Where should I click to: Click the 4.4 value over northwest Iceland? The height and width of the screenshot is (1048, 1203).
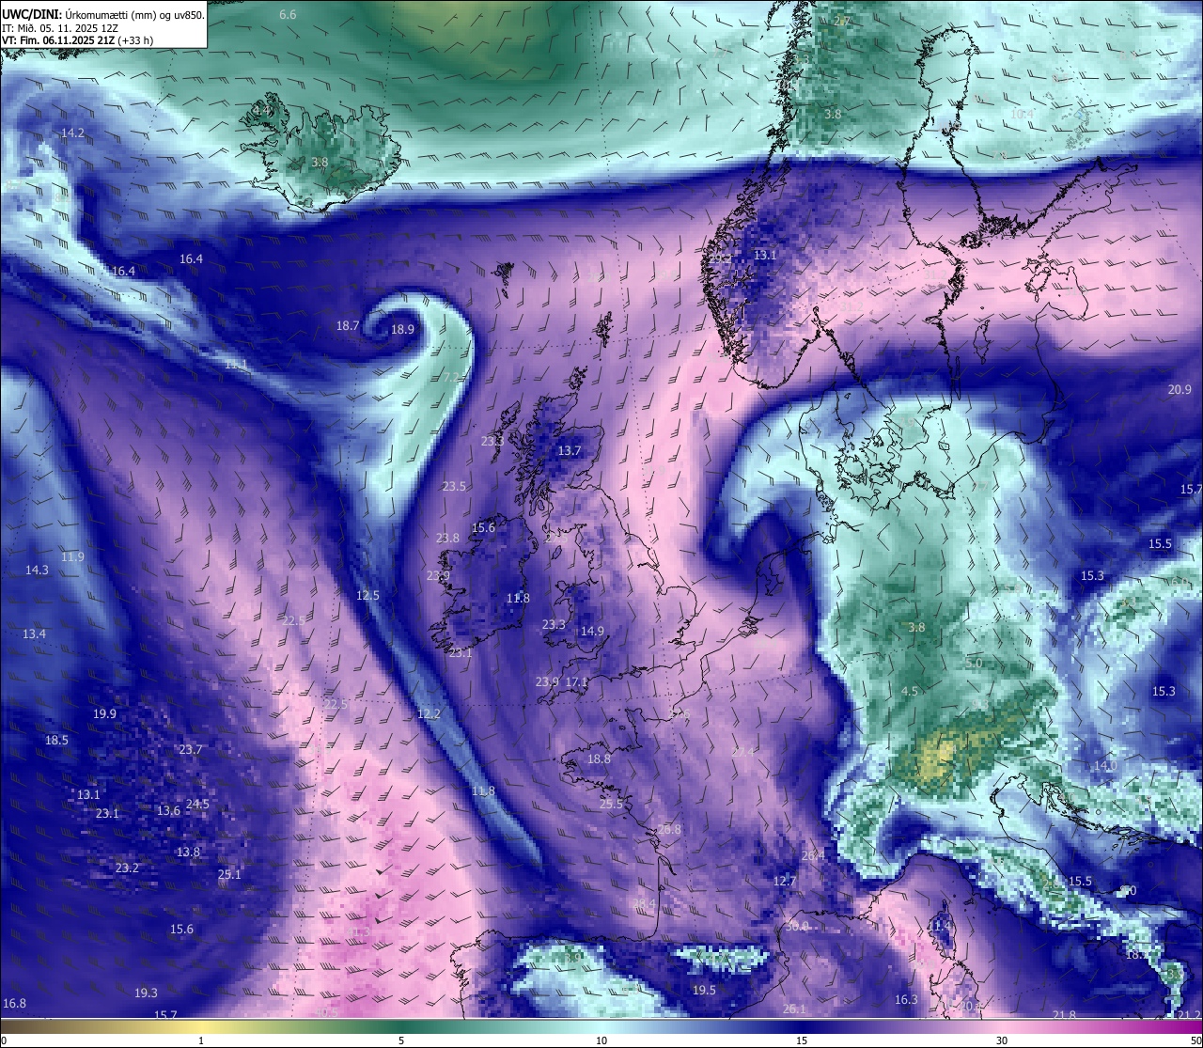[x=260, y=110]
